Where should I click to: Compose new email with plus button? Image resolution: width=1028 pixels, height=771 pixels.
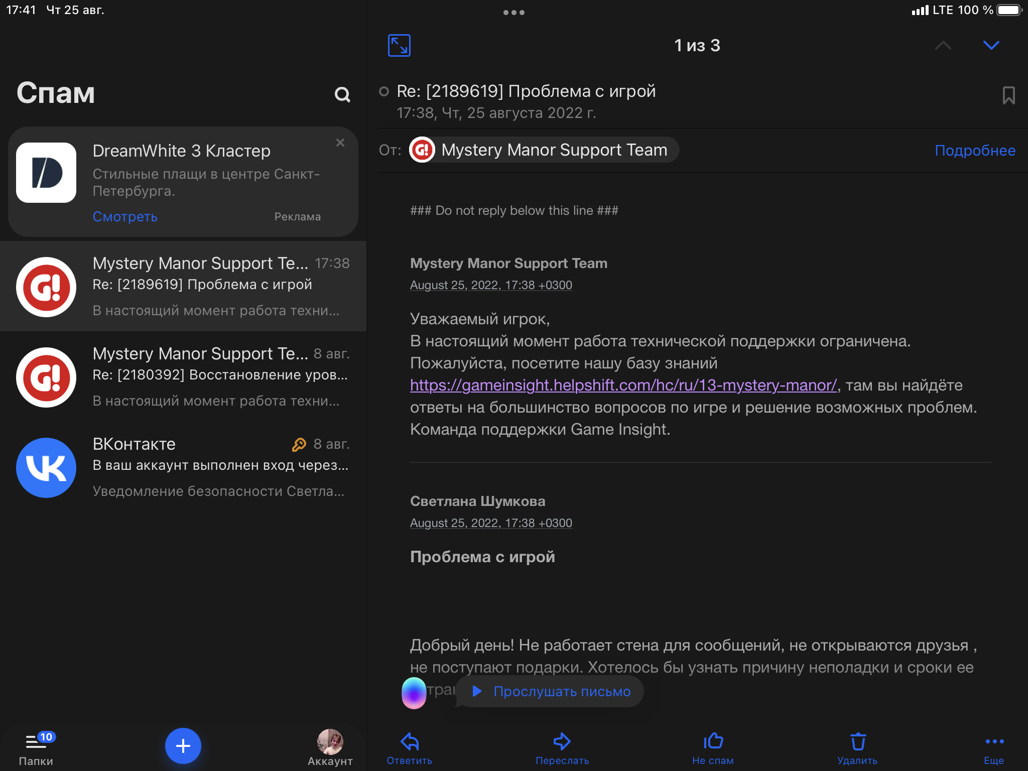(x=183, y=746)
